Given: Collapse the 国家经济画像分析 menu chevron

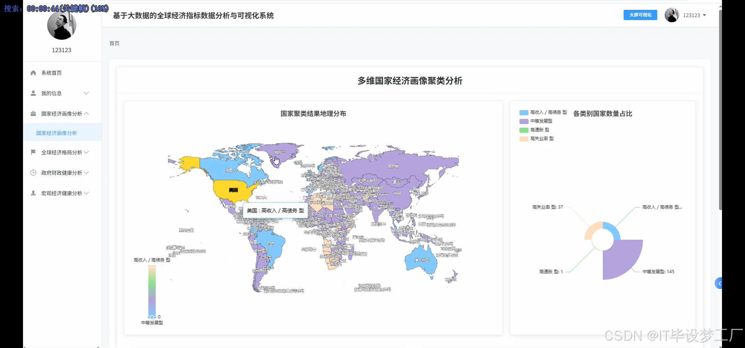Looking at the screenshot, I should pyautogui.click(x=86, y=114).
